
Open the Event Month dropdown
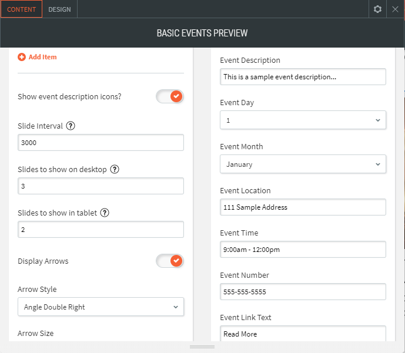(303, 164)
